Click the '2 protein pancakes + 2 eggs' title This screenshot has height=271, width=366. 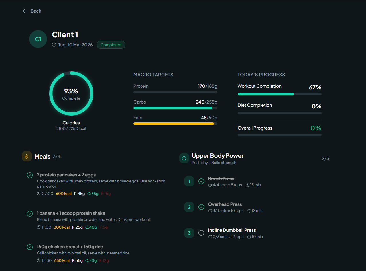(66, 175)
